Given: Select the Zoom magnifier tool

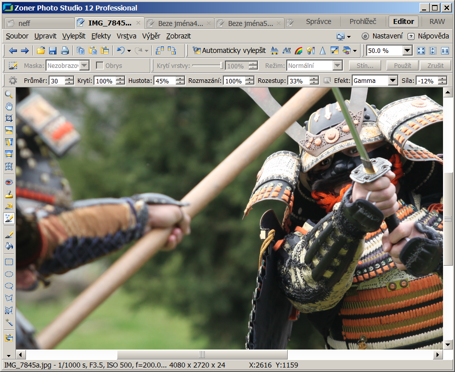Looking at the screenshot, I should click(8, 94).
